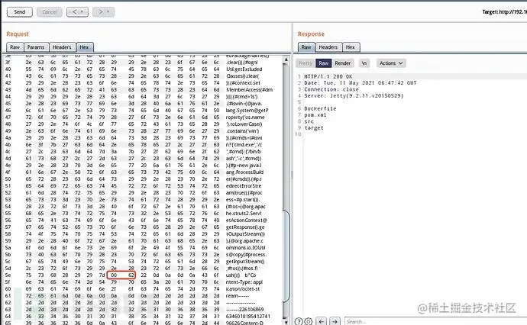Click the hex view scrollbar up arrow
Viewport: 527px width, 325px height.
coord(286,60)
